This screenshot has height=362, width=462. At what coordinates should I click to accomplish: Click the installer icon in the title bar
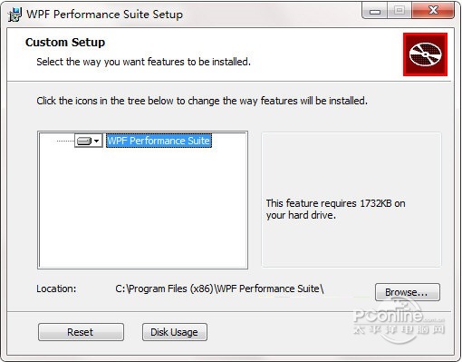click(14, 15)
